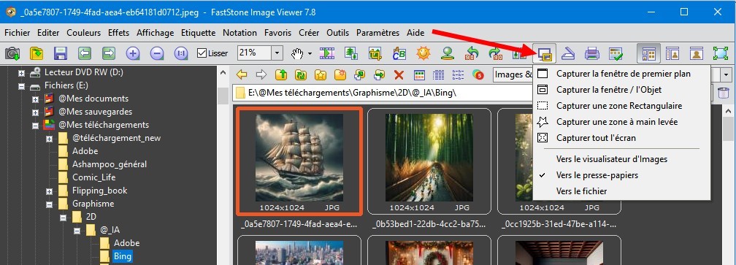Click the Zoom Out magnifier icon
This screenshot has width=736, height=265.
pyautogui.click(x=157, y=53)
